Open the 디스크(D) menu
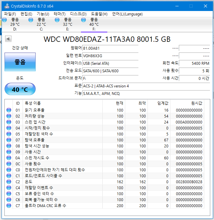Viewport: 214px width, 220px height. (x=78, y=14)
